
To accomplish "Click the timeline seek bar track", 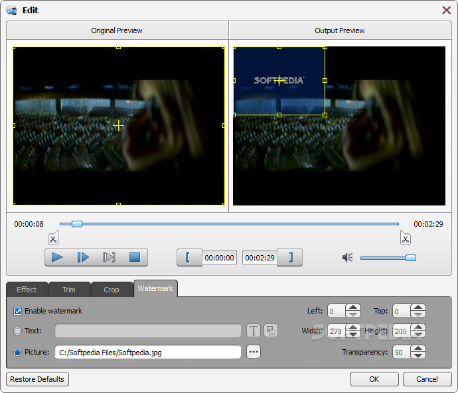I will [x=229, y=224].
